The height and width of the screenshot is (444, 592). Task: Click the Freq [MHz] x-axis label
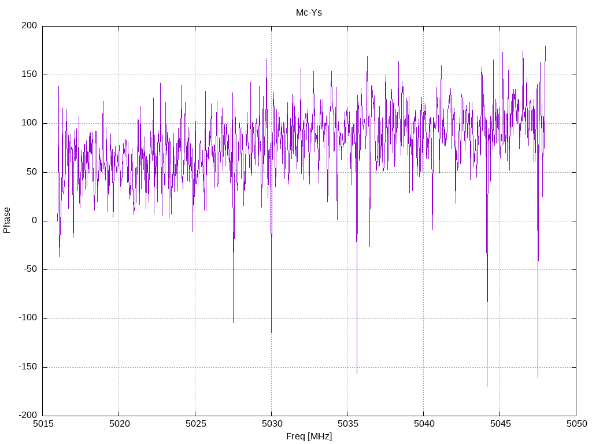309,436
